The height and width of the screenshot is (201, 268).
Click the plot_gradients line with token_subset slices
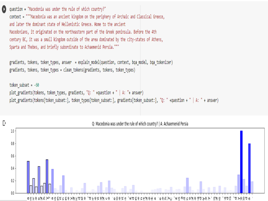[114, 100]
